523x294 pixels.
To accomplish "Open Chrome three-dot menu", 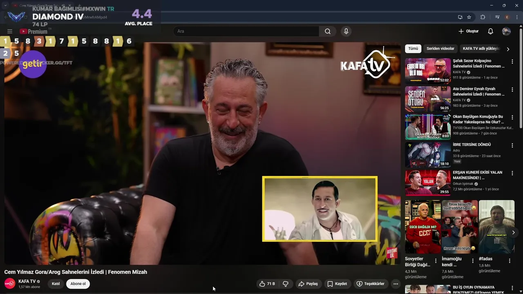I will click(x=517, y=17).
